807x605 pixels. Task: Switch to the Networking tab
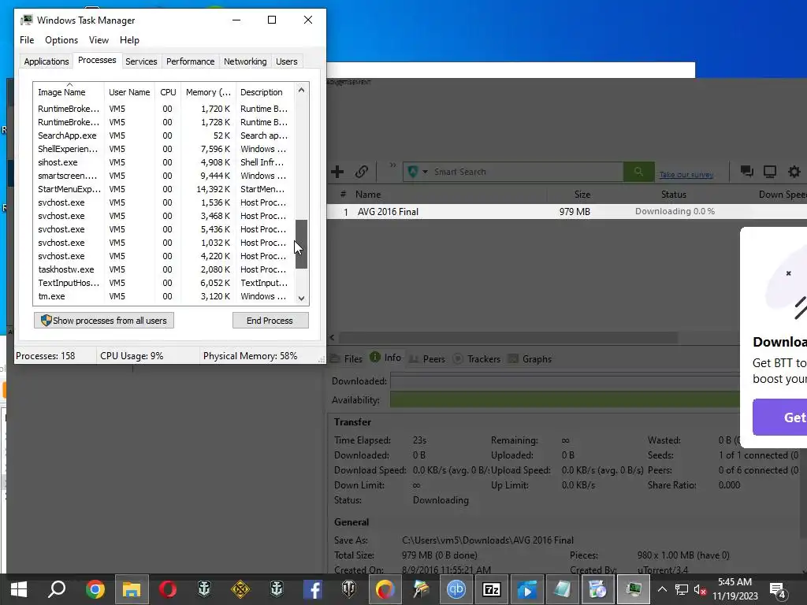click(x=245, y=61)
